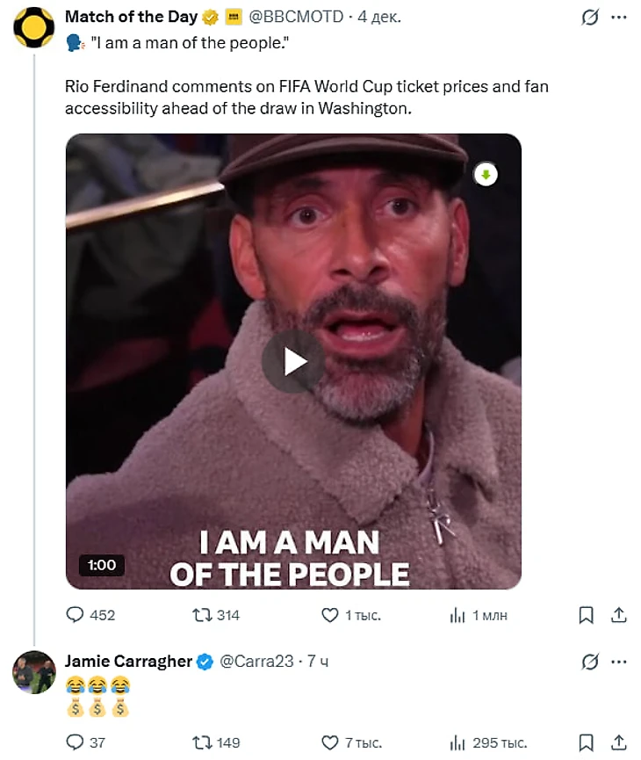Open Match of the Day profile avatar

34,28
